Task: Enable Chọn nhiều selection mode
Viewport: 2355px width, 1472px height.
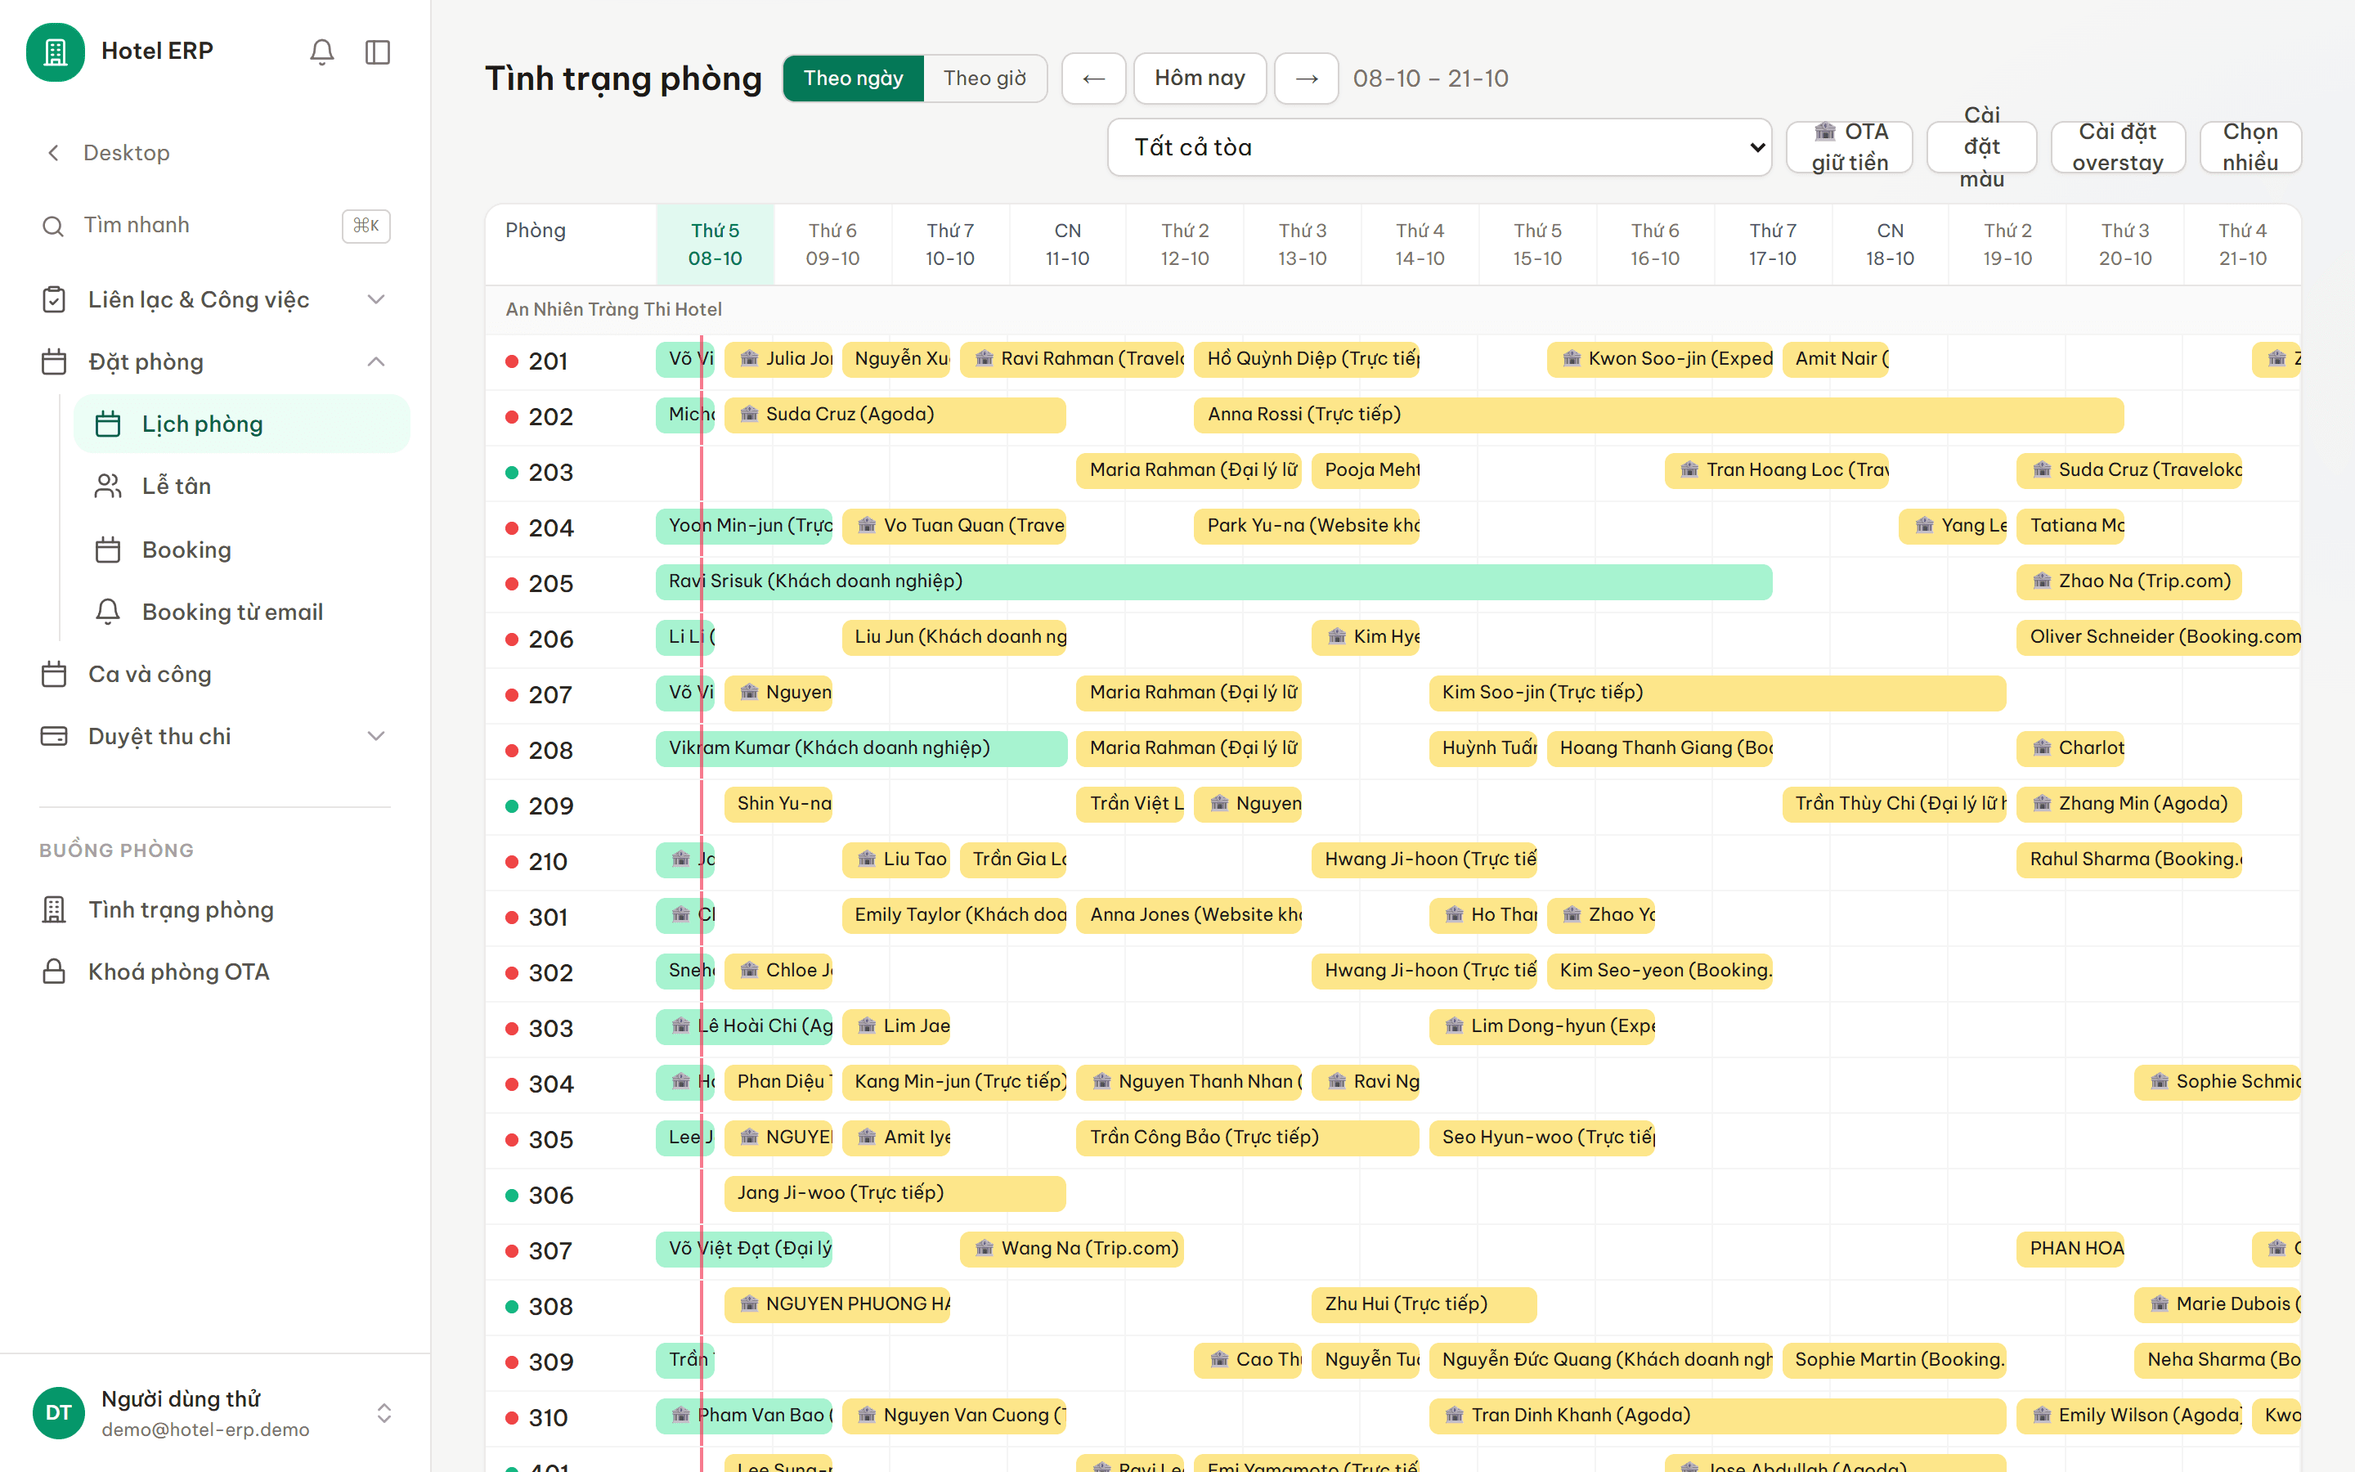Action: click(2250, 147)
